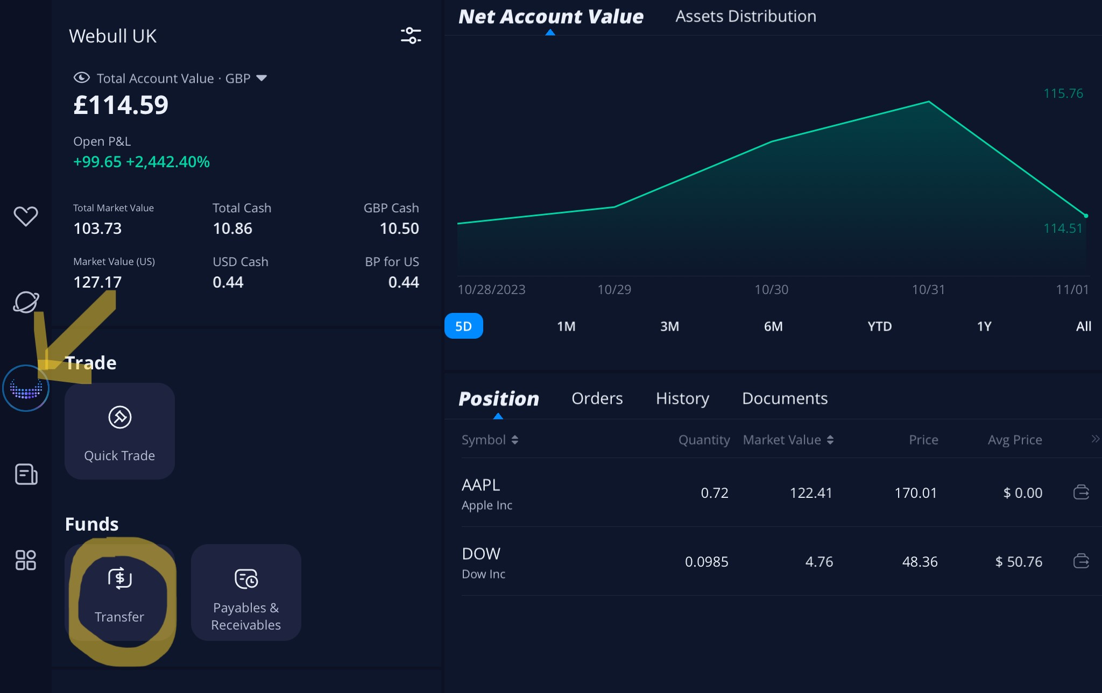Open the News feed icon in sidebar
This screenshot has height=693, width=1102.
26,474
